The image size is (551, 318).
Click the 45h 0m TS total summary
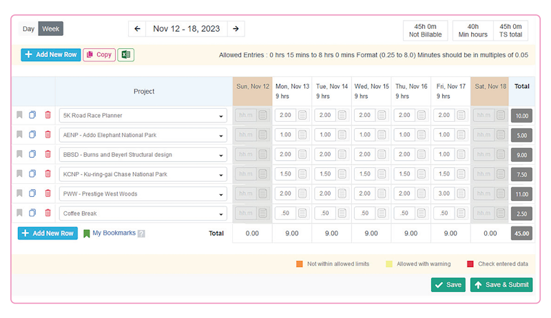pos(510,30)
